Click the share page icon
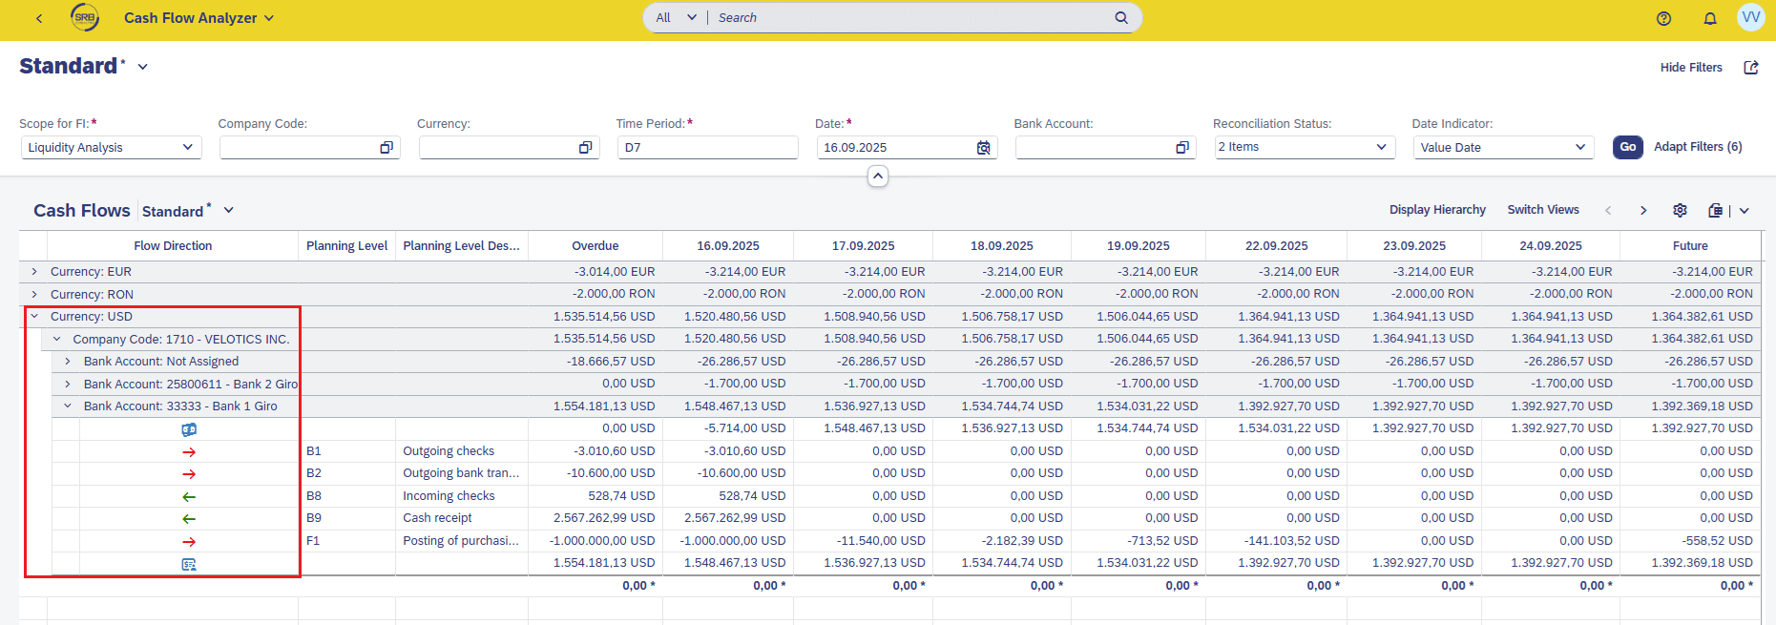The height and width of the screenshot is (625, 1776). [1750, 68]
